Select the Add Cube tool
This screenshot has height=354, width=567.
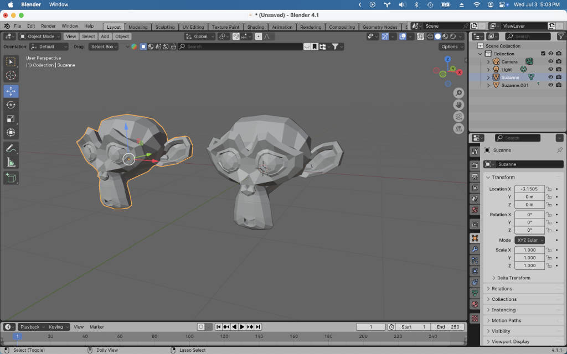click(x=11, y=178)
